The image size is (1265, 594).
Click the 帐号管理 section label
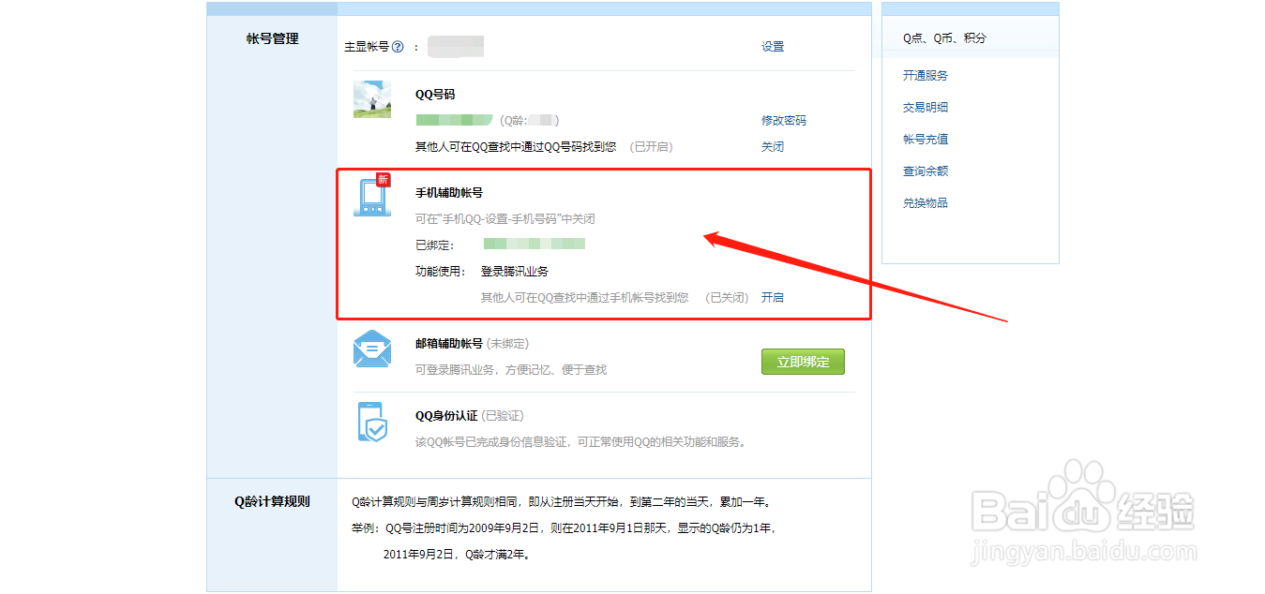272,39
